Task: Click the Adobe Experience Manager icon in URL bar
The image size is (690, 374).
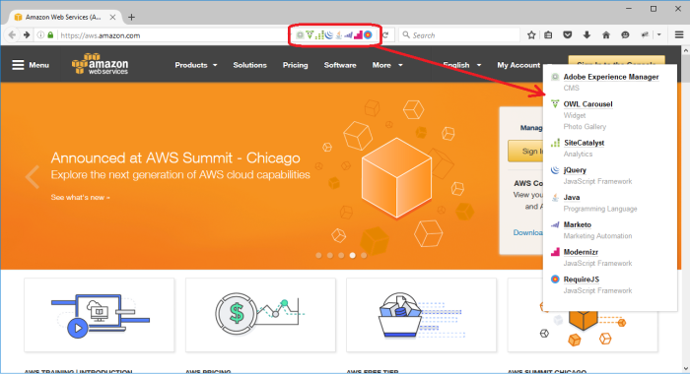Action: pyautogui.click(x=300, y=35)
